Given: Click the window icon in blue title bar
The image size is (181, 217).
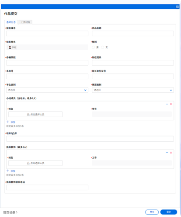Looking at the screenshot, I should click(177, 7).
